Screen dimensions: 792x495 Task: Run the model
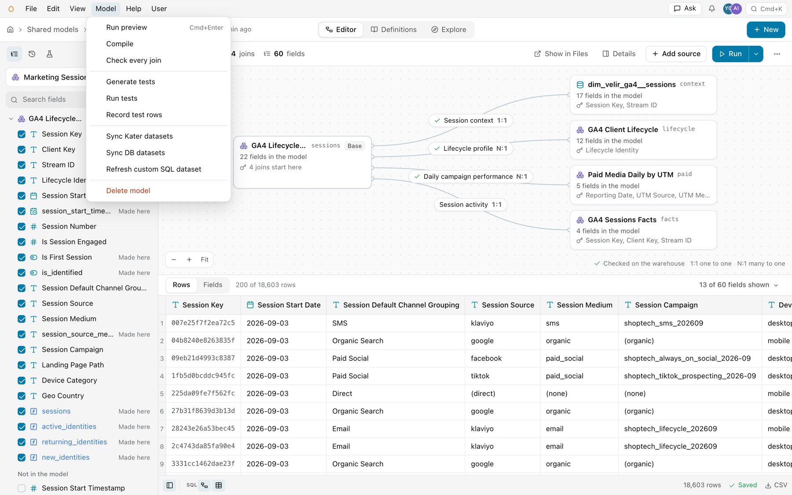pos(730,54)
